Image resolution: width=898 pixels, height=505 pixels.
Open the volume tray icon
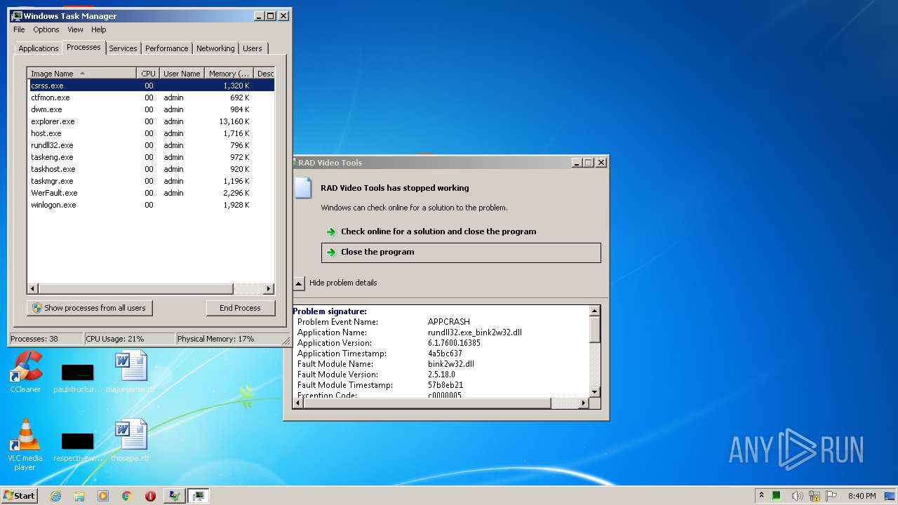point(798,496)
